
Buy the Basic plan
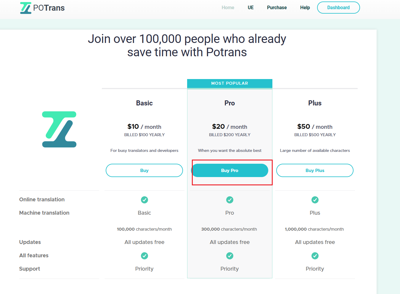pos(144,171)
